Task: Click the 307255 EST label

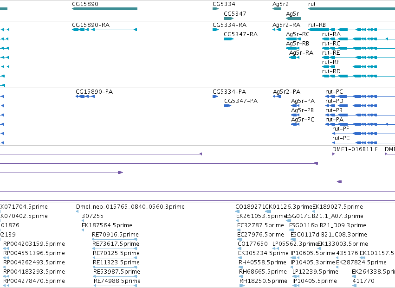Action: click(x=92, y=216)
